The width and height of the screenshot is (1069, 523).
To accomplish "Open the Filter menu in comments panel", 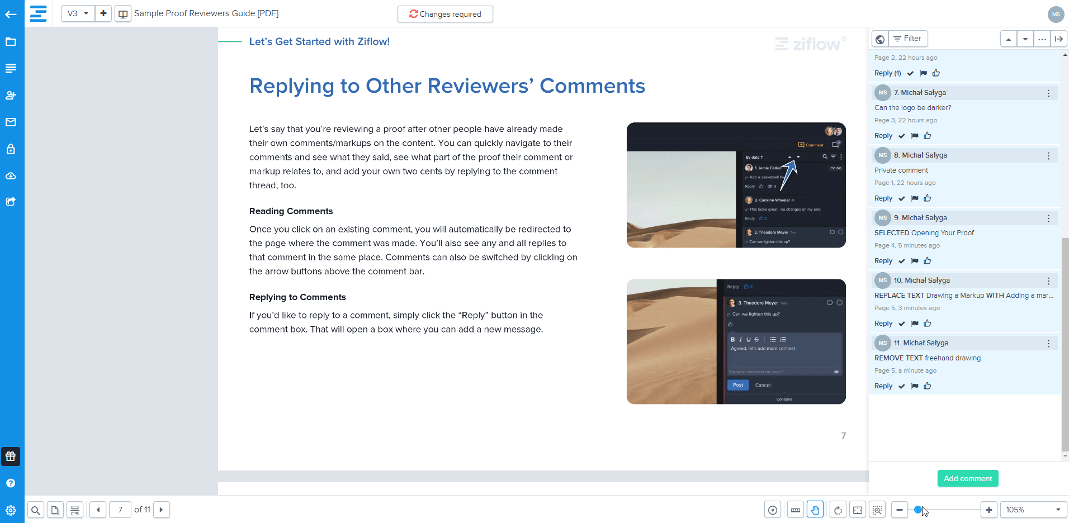I will click(907, 39).
